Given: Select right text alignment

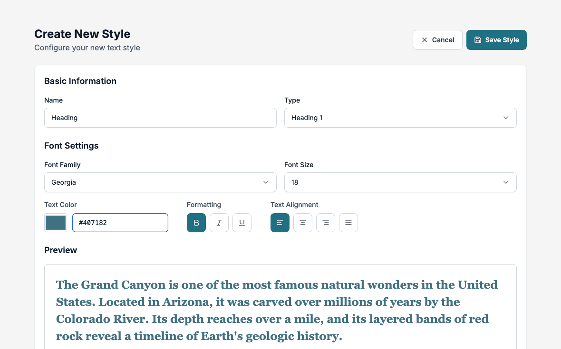Looking at the screenshot, I should pyautogui.click(x=326, y=223).
